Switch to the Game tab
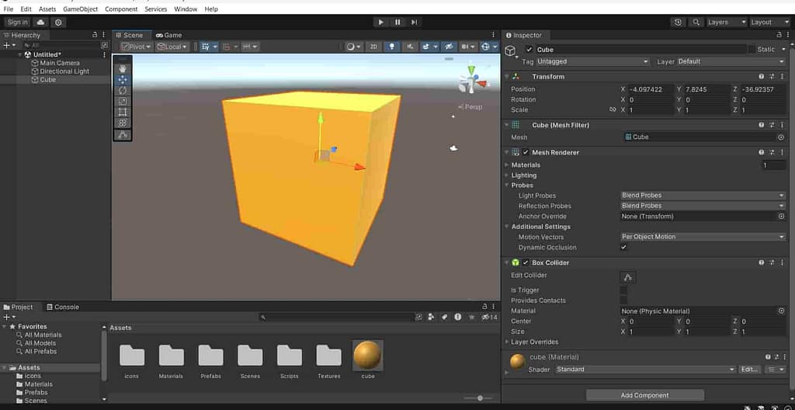This screenshot has width=795, height=410. tap(168, 35)
